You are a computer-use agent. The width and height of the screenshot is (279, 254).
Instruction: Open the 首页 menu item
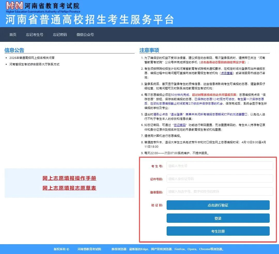pyautogui.click(x=12, y=34)
